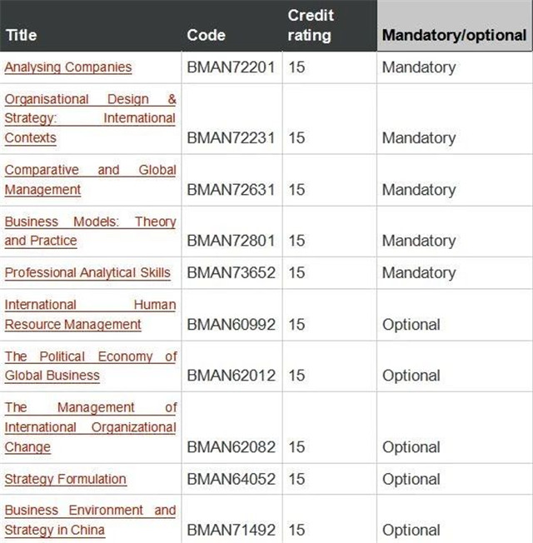Open Comparative and Global Management link
This screenshot has width=533, height=543.
[90, 180]
